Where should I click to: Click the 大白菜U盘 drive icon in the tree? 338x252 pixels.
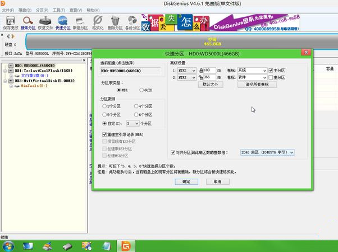17,76
